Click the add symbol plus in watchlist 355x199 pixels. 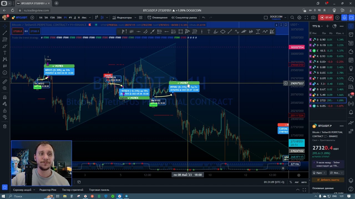(327, 26)
